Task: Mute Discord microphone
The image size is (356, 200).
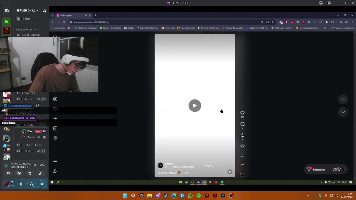Action: [x=21, y=184]
